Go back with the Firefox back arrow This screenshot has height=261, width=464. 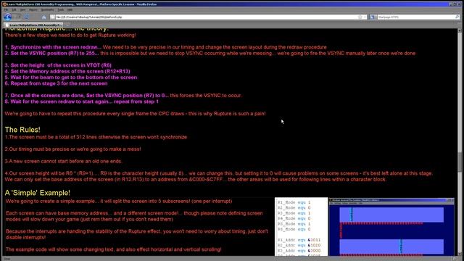[x=7, y=17]
